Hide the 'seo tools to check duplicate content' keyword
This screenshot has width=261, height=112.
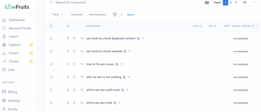pos(82,38)
